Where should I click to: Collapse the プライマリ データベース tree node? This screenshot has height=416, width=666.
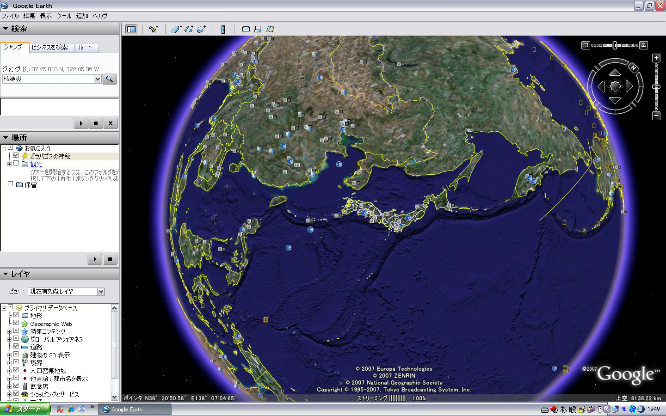point(4,307)
